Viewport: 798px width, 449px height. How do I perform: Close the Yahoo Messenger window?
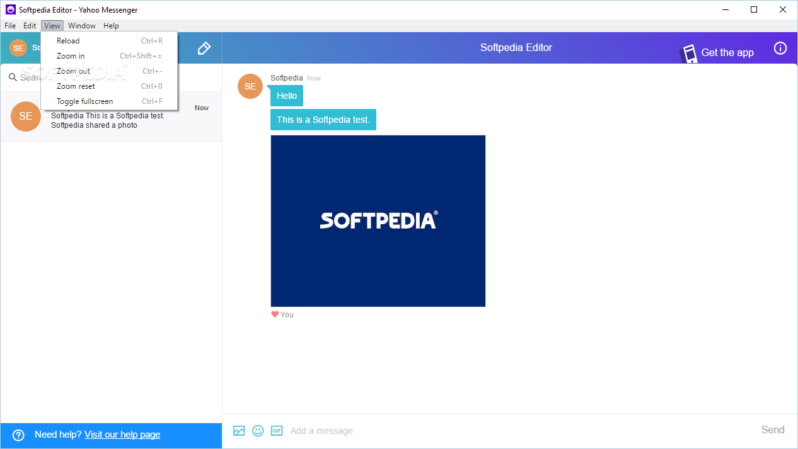(x=783, y=9)
